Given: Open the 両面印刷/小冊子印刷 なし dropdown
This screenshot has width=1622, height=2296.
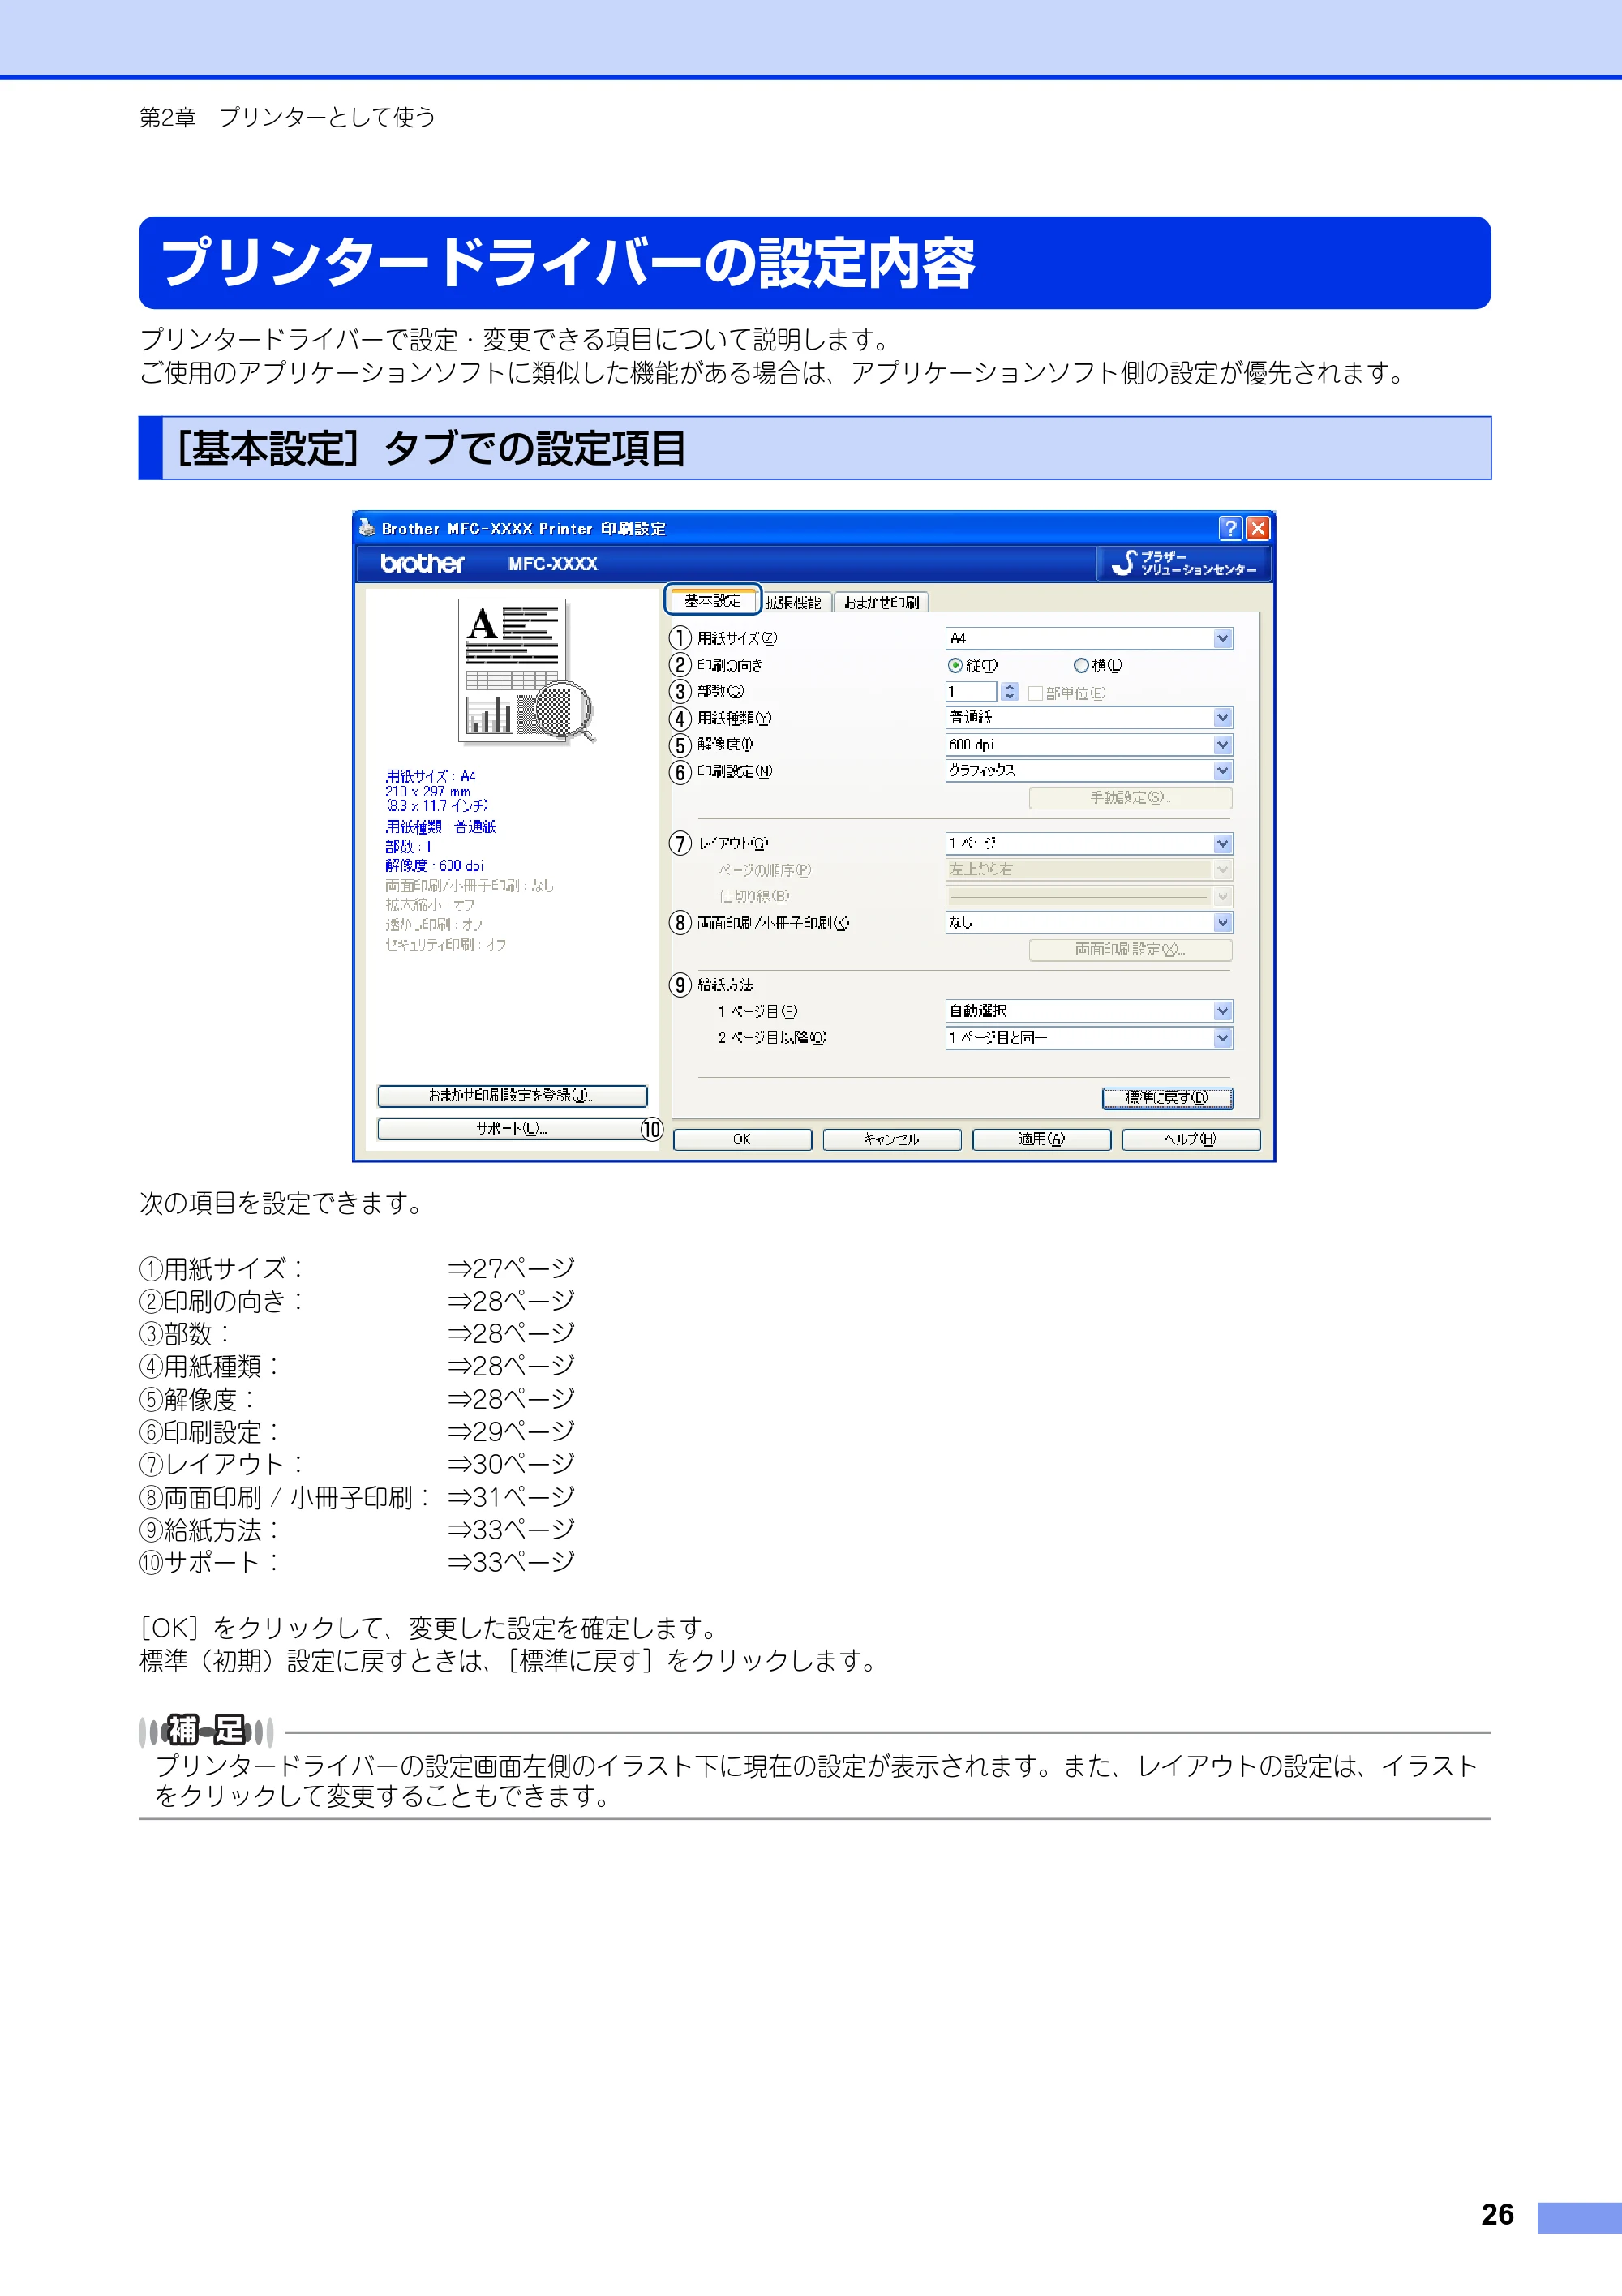Looking at the screenshot, I should [1089, 923].
